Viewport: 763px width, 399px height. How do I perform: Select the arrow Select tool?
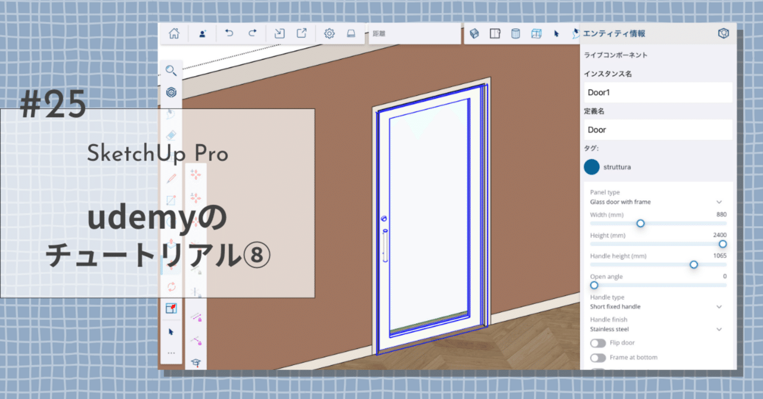pos(171,331)
